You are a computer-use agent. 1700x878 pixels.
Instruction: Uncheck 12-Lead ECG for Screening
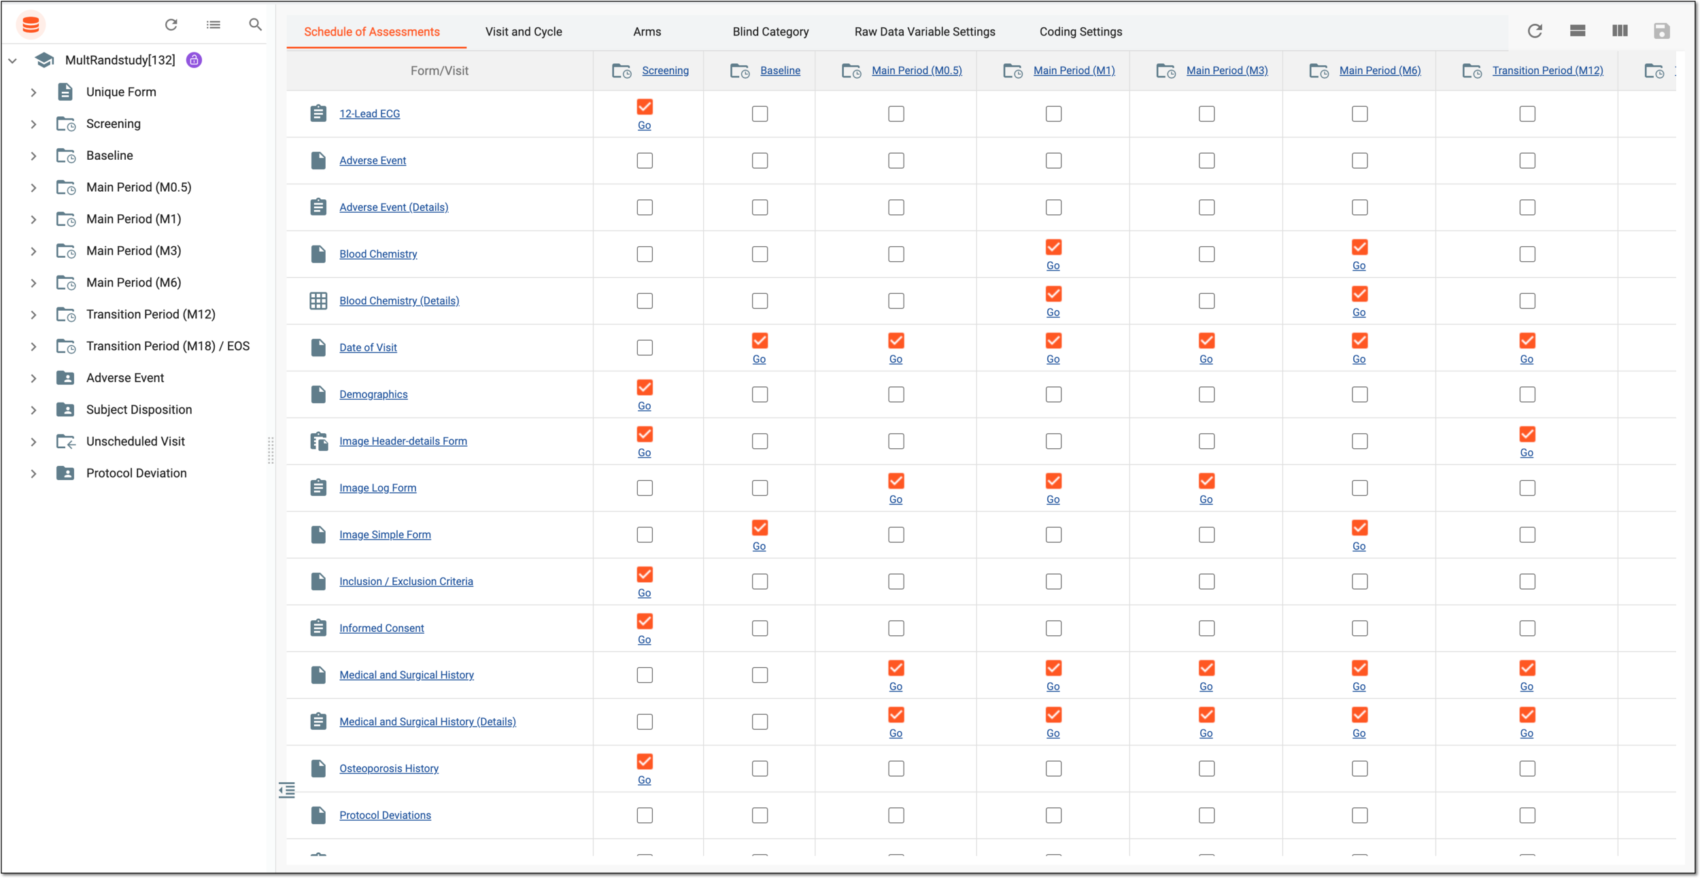coord(645,107)
